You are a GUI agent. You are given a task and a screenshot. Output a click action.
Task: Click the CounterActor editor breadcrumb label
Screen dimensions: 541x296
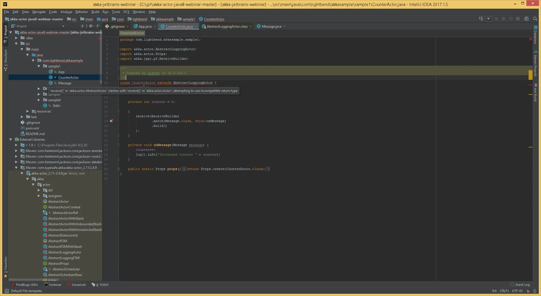point(132,33)
